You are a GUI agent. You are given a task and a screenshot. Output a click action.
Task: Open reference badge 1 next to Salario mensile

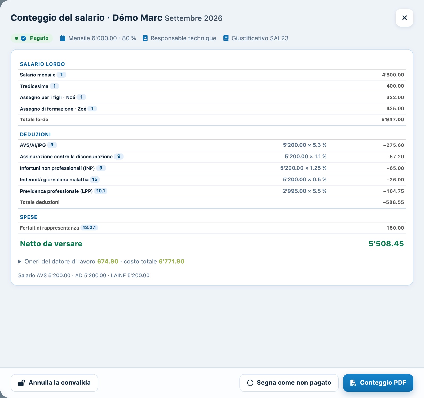61,75
